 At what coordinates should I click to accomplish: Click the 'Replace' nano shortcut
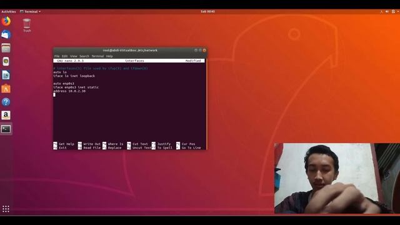tap(112, 148)
